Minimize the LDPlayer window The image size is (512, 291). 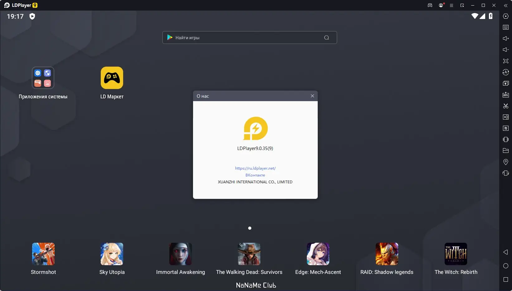click(x=473, y=5)
